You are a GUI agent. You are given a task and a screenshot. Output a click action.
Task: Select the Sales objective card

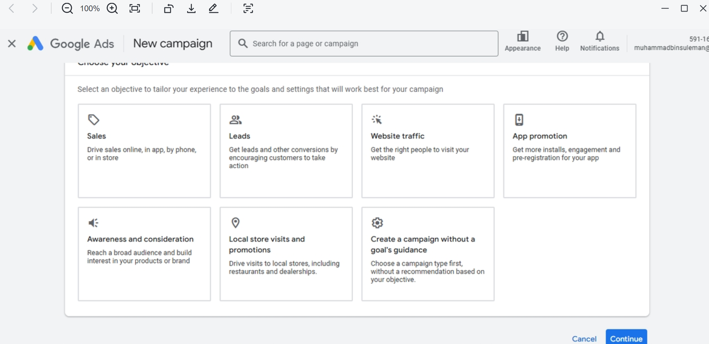point(144,151)
